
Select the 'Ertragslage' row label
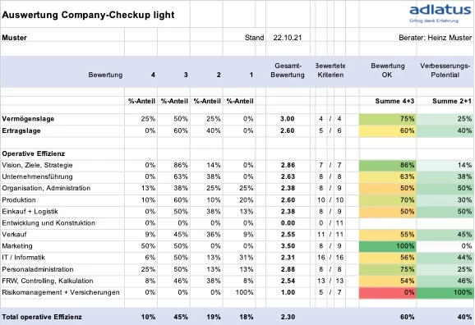click(21, 130)
